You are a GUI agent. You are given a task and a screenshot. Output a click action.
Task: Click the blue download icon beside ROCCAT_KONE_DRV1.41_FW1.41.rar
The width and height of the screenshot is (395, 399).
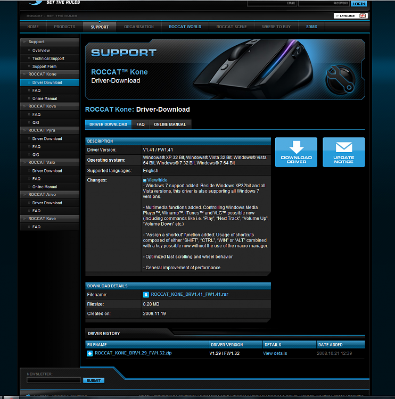(x=146, y=295)
